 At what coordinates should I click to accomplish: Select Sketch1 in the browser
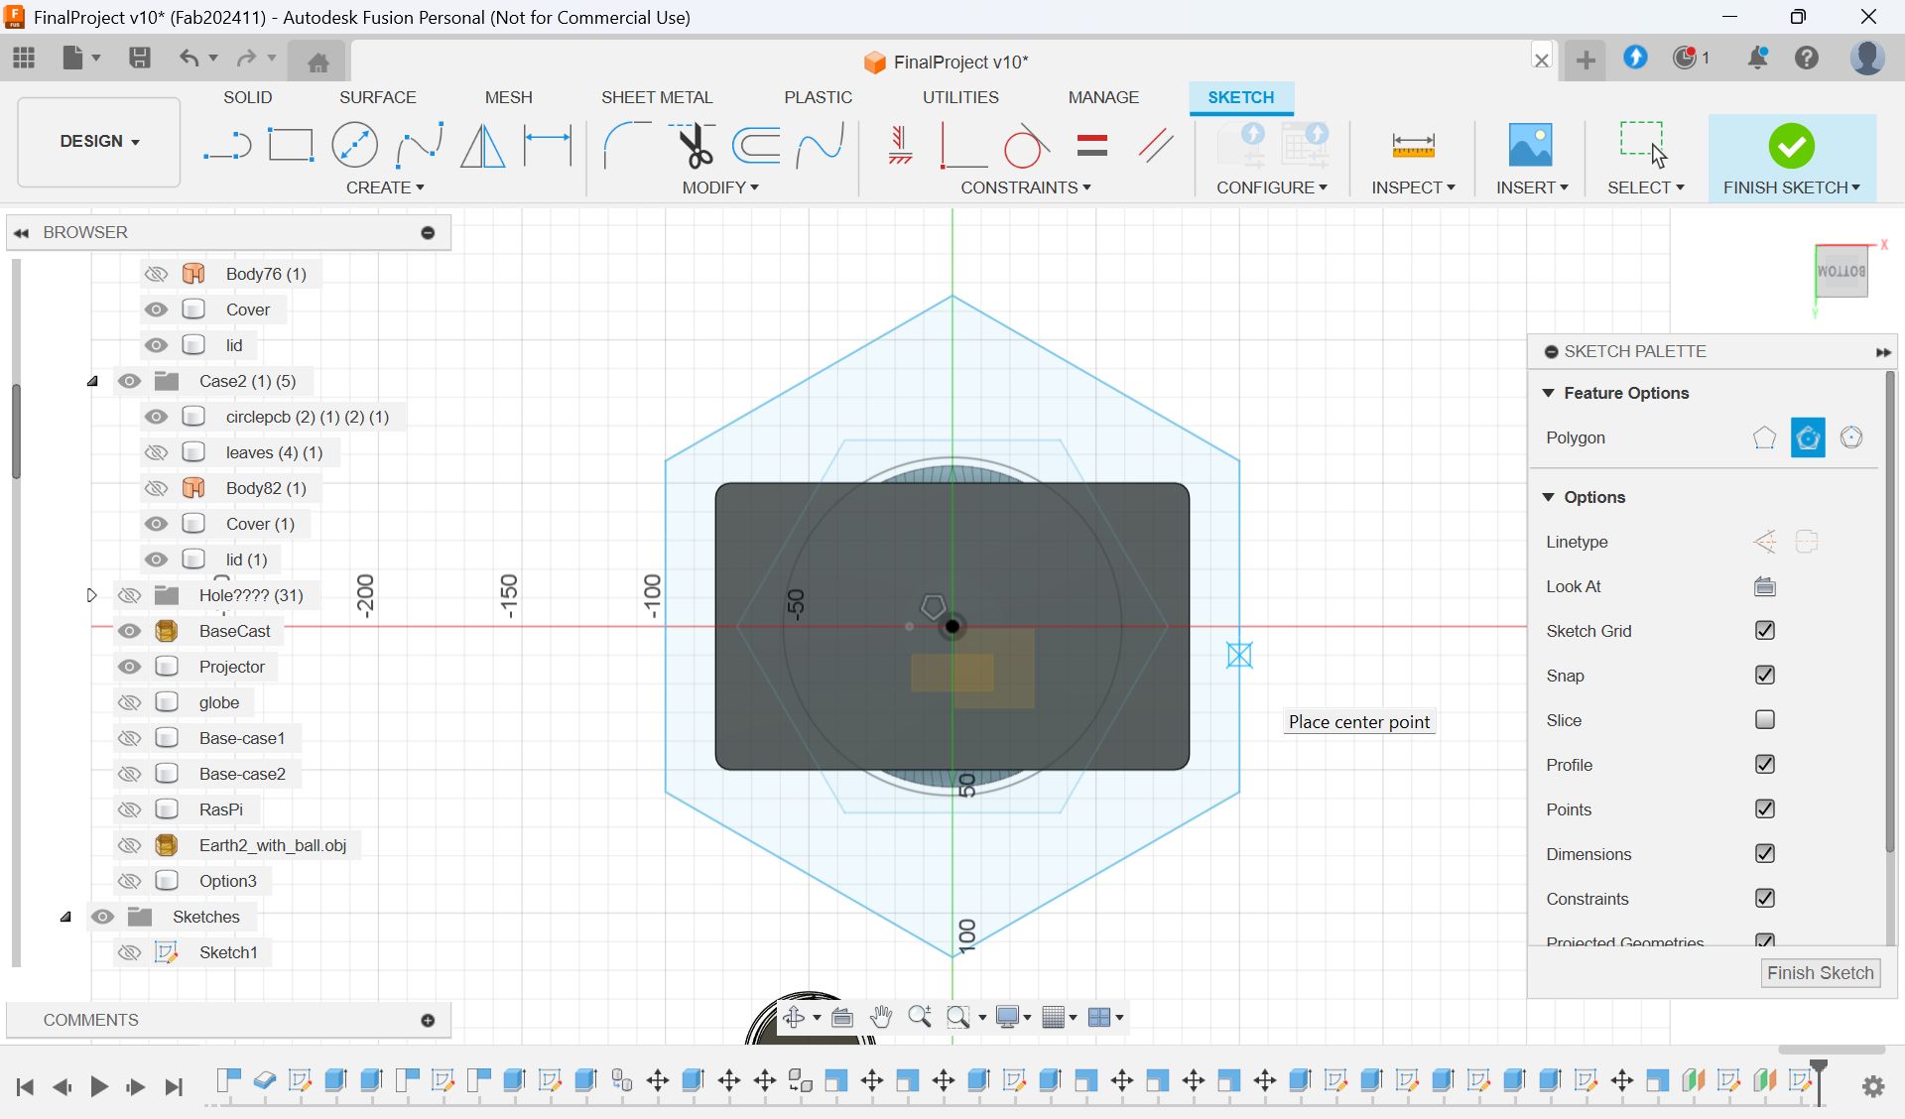pos(228,952)
